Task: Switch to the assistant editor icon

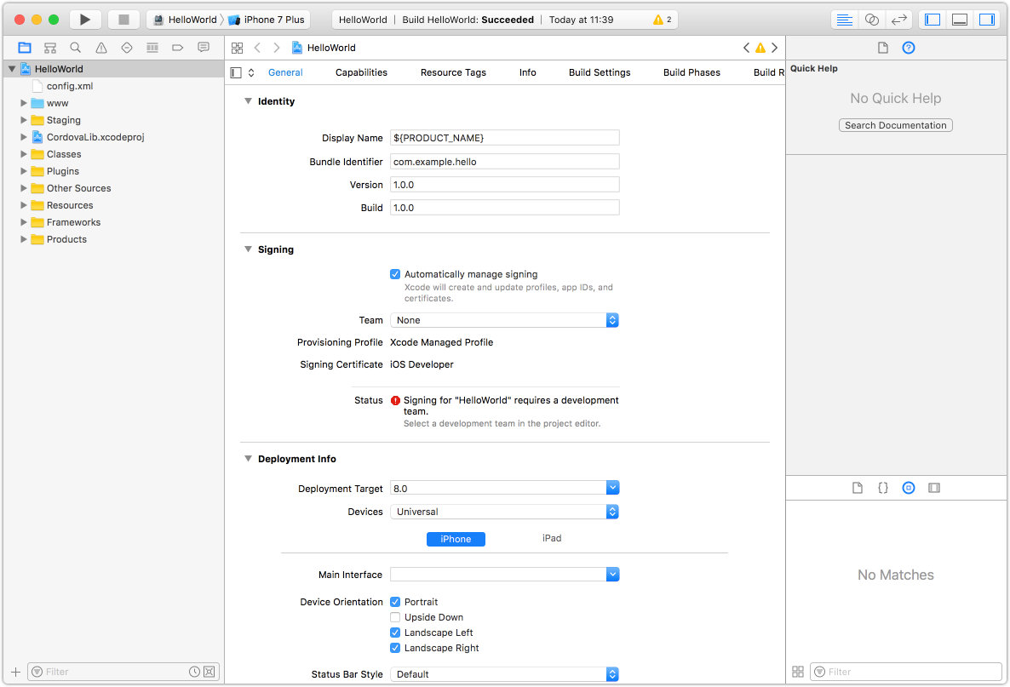Action: click(871, 20)
